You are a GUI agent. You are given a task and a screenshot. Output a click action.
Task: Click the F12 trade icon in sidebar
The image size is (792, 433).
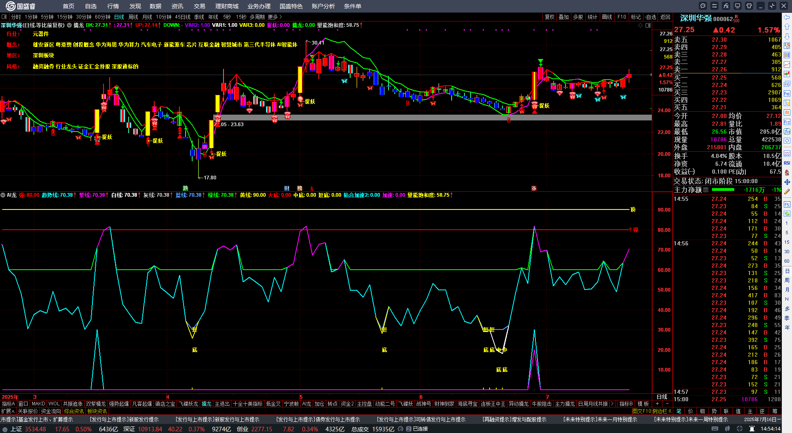coord(787,122)
